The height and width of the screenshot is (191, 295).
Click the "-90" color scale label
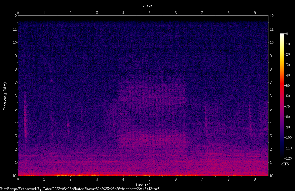pyautogui.click(x=287, y=127)
